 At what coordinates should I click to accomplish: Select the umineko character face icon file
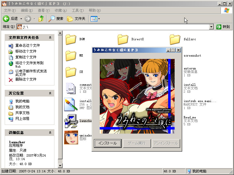71,137
